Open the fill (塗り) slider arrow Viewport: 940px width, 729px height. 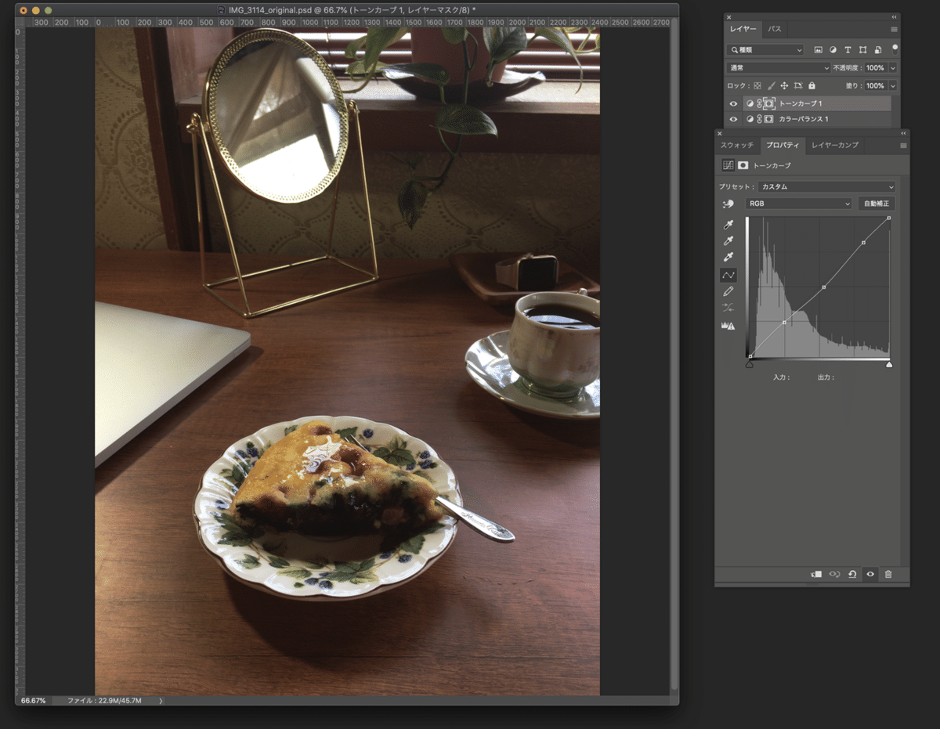coord(893,85)
